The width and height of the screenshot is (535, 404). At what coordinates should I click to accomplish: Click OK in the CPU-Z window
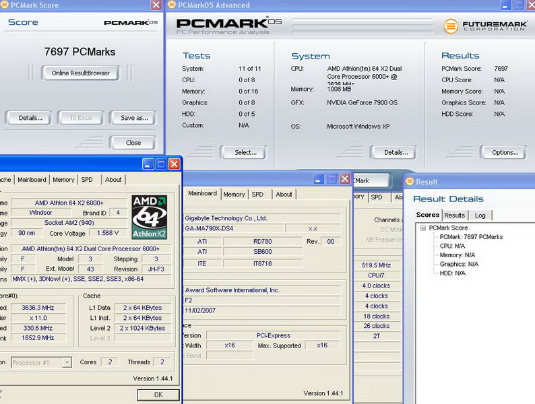[x=158, y=395]
